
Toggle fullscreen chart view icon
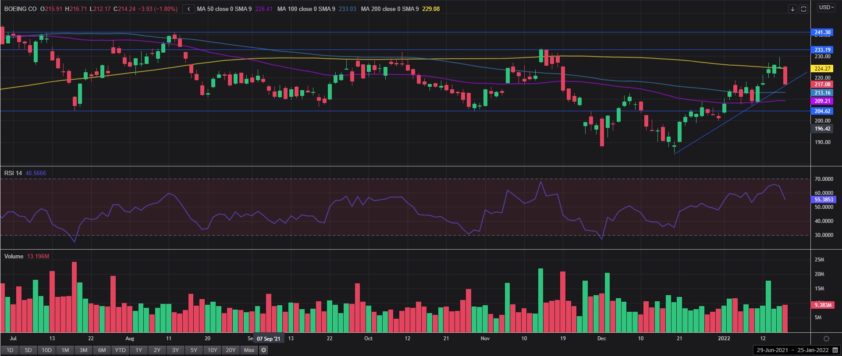tap(803, 9)
